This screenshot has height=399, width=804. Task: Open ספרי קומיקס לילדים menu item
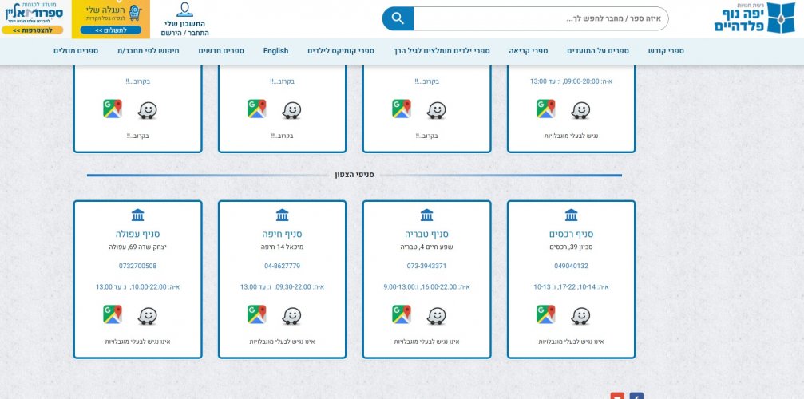click(x=341, y=51)
